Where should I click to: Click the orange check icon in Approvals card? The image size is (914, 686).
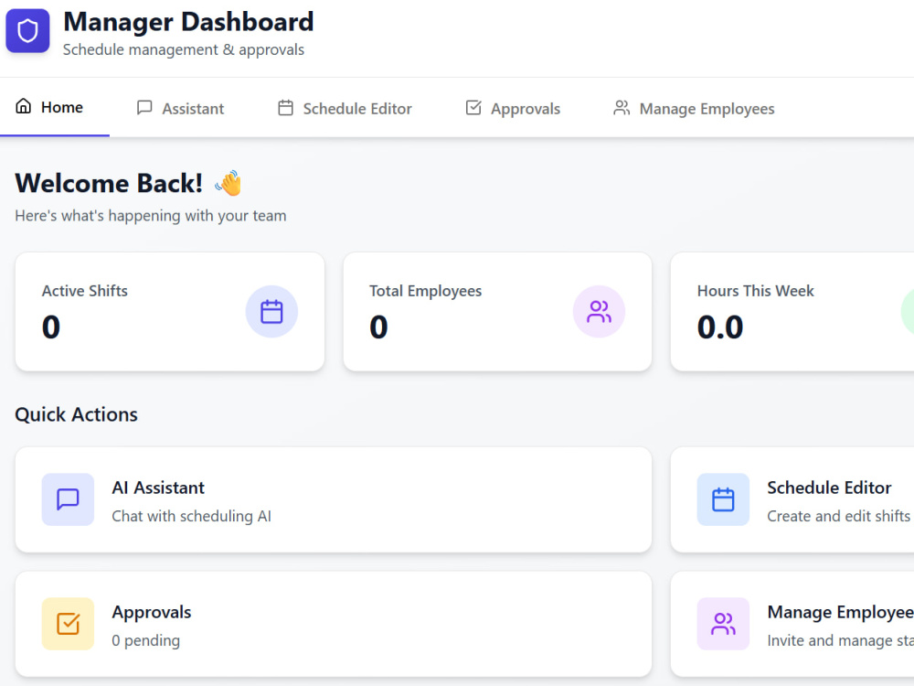pos(68,624)
